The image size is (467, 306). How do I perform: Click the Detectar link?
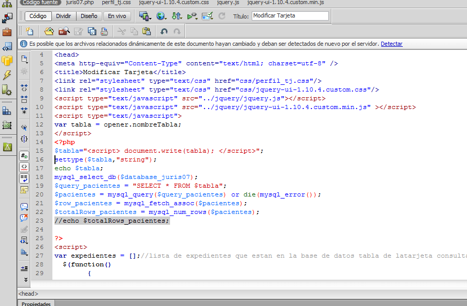point(391,44)
